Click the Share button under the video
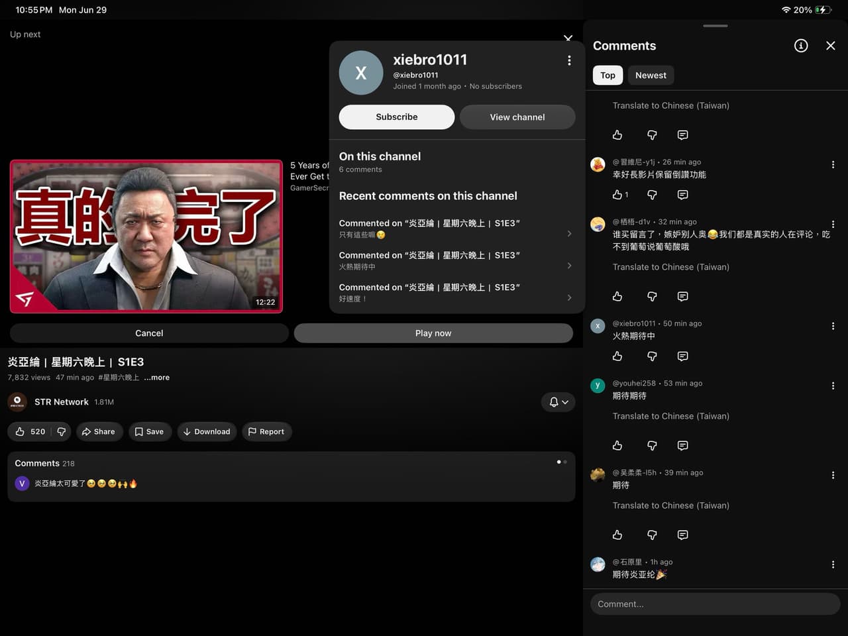The width and height of the screenshot is (848, 636). [99, 432]
